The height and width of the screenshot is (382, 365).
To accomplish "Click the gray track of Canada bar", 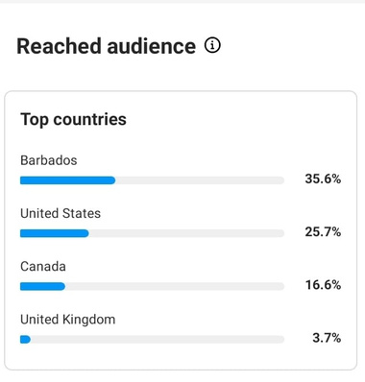I will point(175,286).
